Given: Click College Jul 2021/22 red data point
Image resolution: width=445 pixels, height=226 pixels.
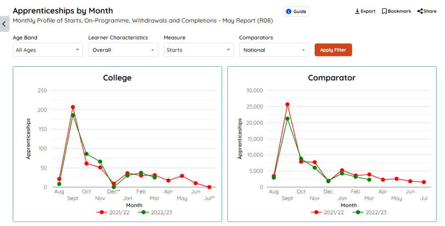Looking at the screenshot, I should pyautogui.click(x=209, y=187).
